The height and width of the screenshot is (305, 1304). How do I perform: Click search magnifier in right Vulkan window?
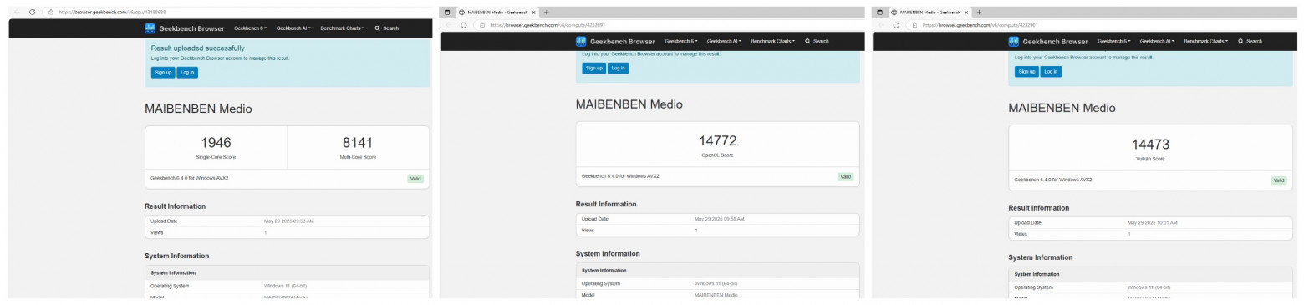pyautogui.click(x=1240, y=41)
